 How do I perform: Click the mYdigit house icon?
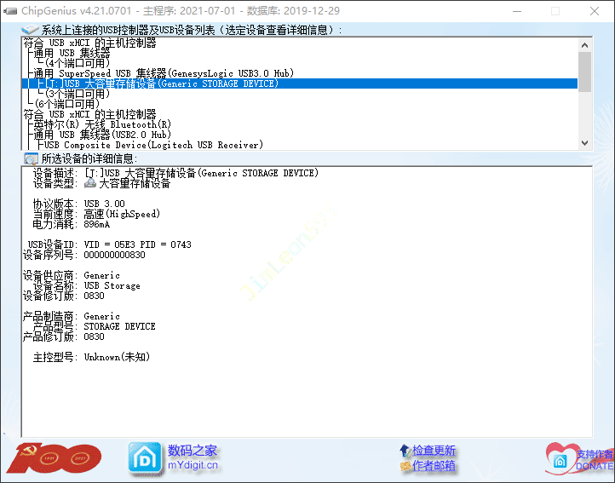click(144, 458)
